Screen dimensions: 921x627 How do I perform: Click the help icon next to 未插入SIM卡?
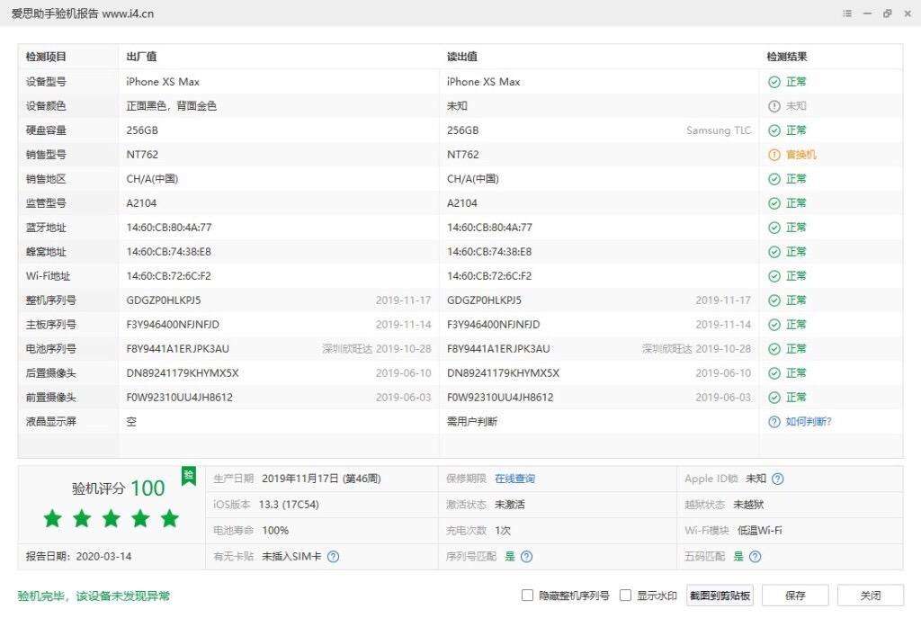[x=333, y=557]
